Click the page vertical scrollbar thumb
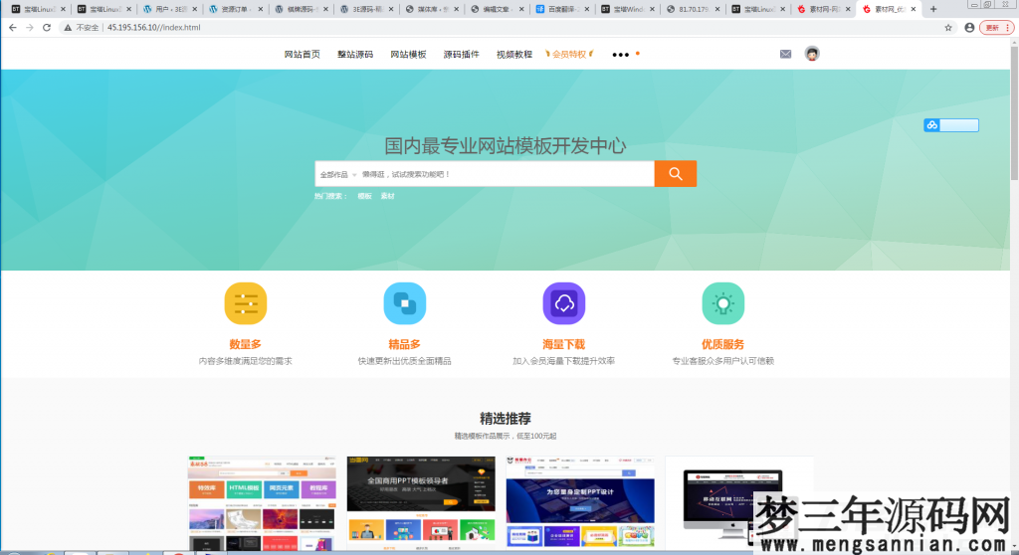Viewport: 1019px width, 555px height. tap(1014, 113)
